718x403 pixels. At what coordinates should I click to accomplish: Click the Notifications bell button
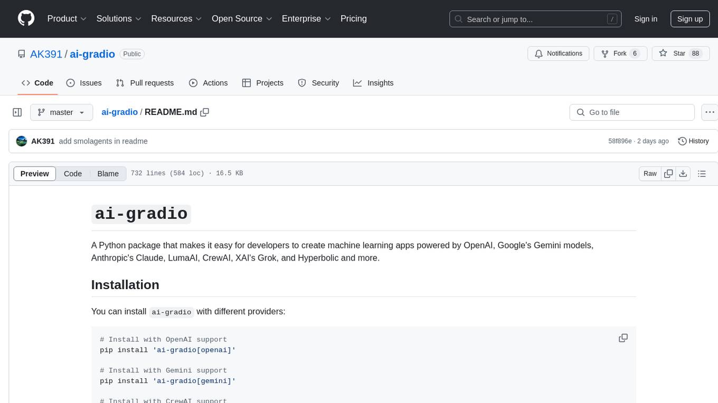coord(559,53)
